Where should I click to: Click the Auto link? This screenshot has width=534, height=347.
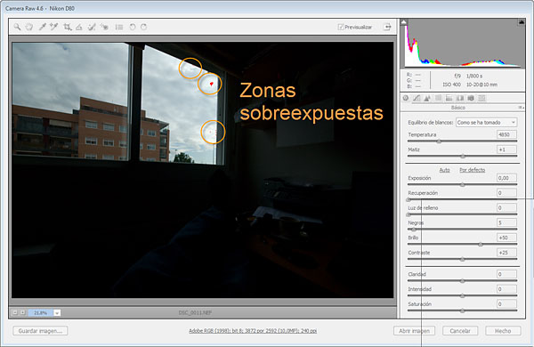444,170
